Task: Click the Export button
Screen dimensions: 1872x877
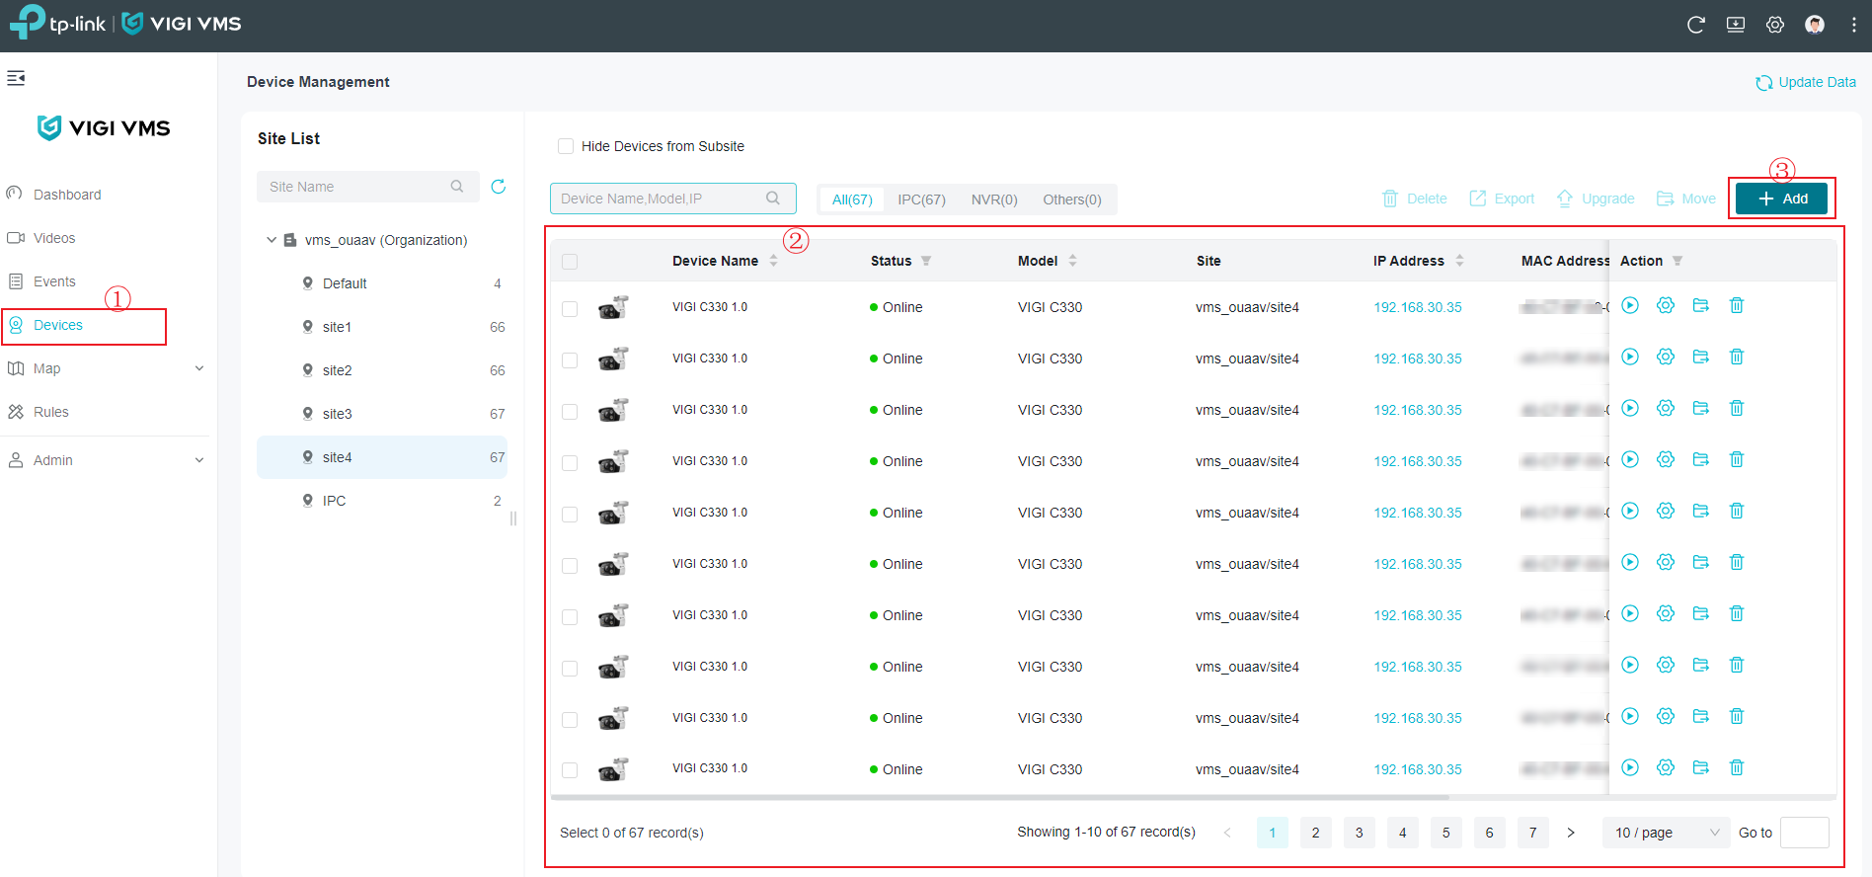Action: (x=1502, y=199)
